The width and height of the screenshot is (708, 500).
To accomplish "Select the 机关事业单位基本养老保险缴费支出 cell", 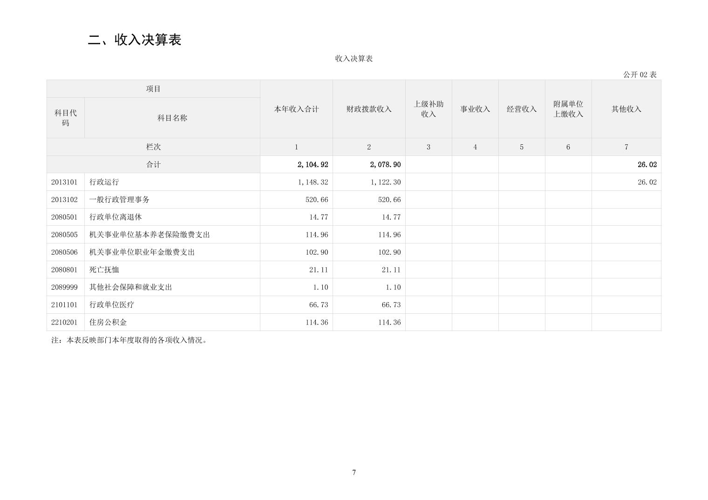I will 150,235.
